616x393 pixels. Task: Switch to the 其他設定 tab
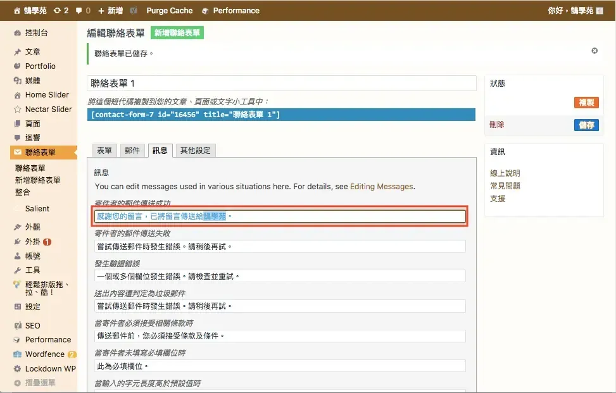(196, 151)
